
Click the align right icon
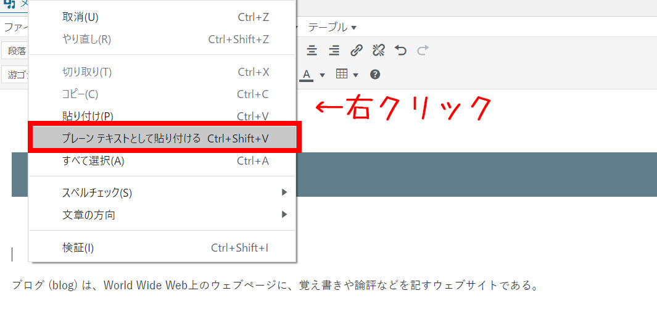coord(334,51)
